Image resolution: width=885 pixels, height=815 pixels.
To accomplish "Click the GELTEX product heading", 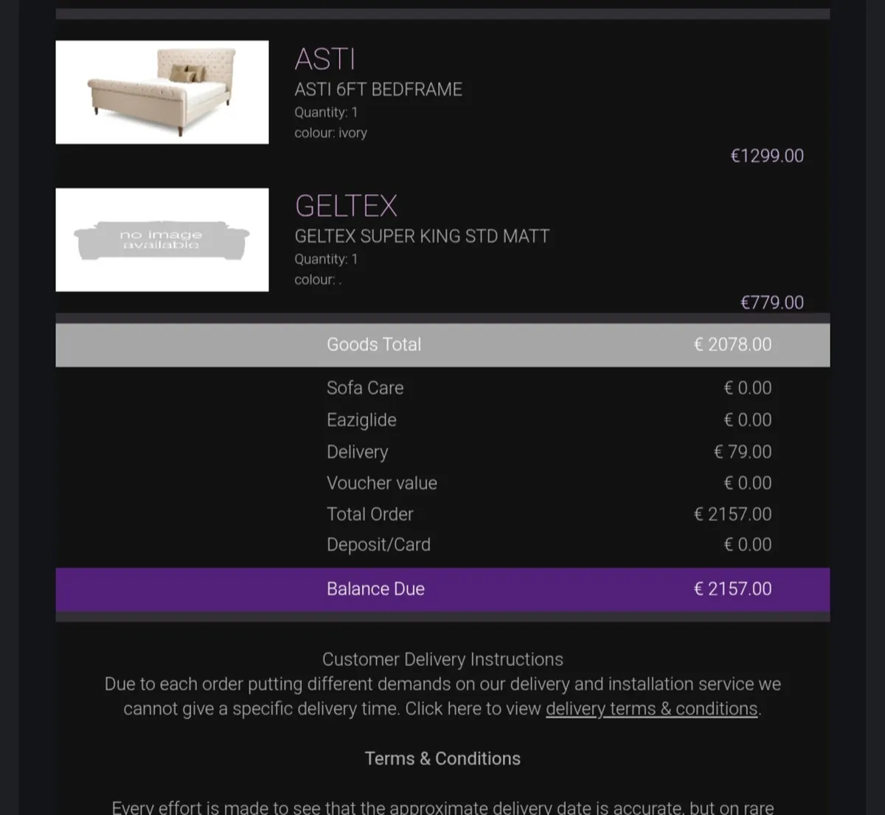I will 346,206.
